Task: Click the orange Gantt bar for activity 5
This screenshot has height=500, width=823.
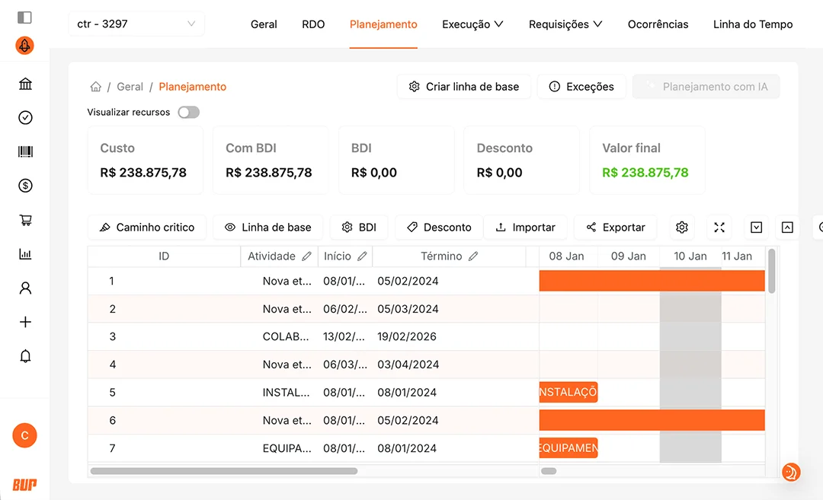Action: (568, 393)
